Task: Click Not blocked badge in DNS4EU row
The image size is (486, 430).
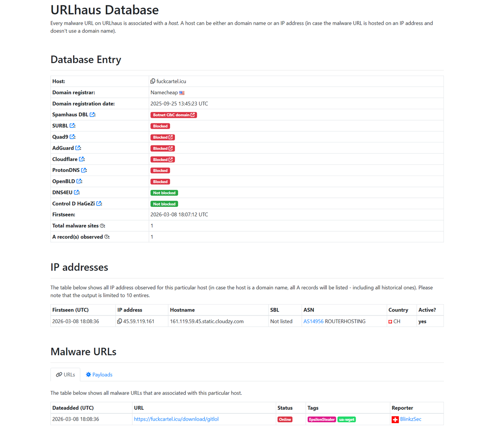Action: [164, 193]
